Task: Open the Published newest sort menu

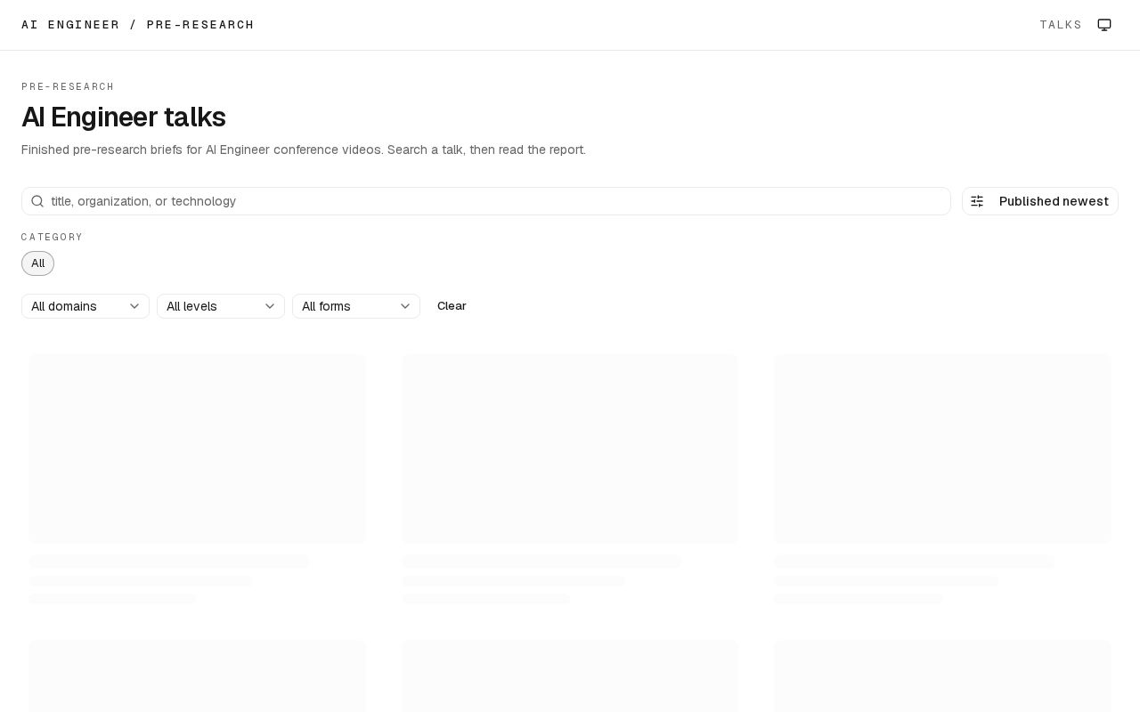Action: [1040, 201]
